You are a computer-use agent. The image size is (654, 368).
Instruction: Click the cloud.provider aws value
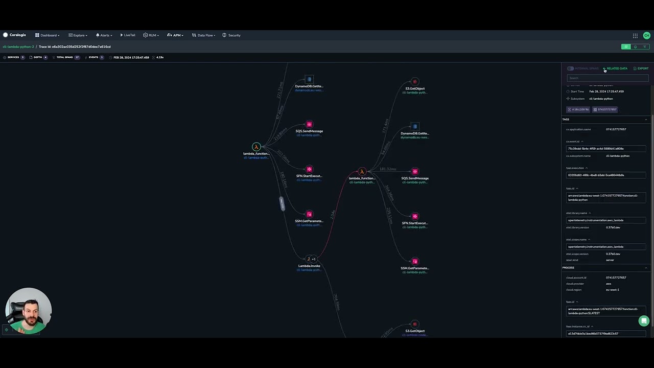click(609, 284)
